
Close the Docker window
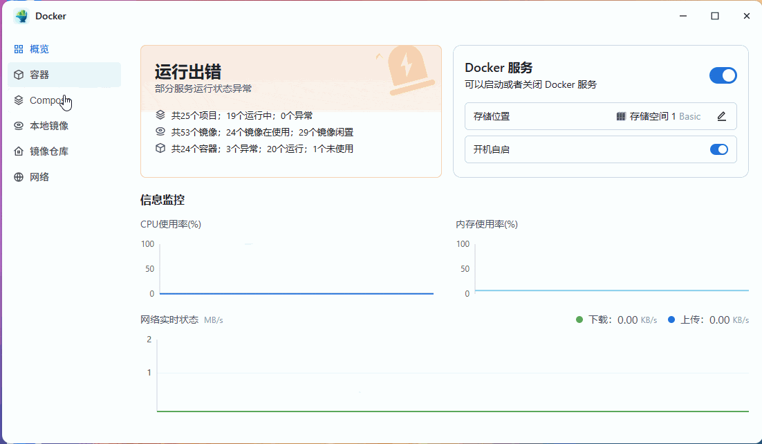(x=747, y=16)
